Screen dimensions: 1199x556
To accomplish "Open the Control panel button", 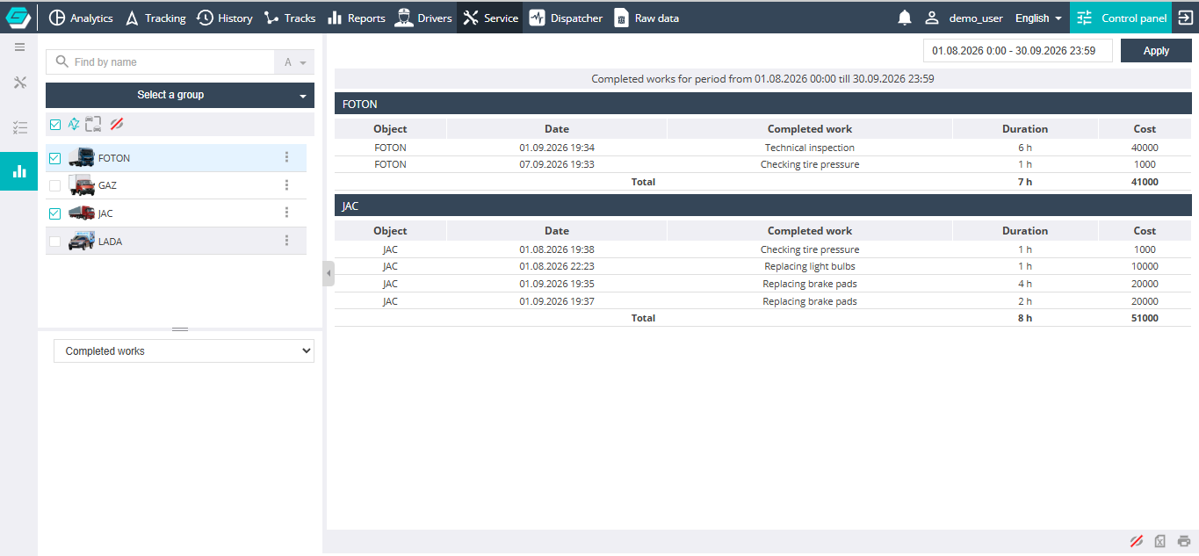I will coord(1120,18).
